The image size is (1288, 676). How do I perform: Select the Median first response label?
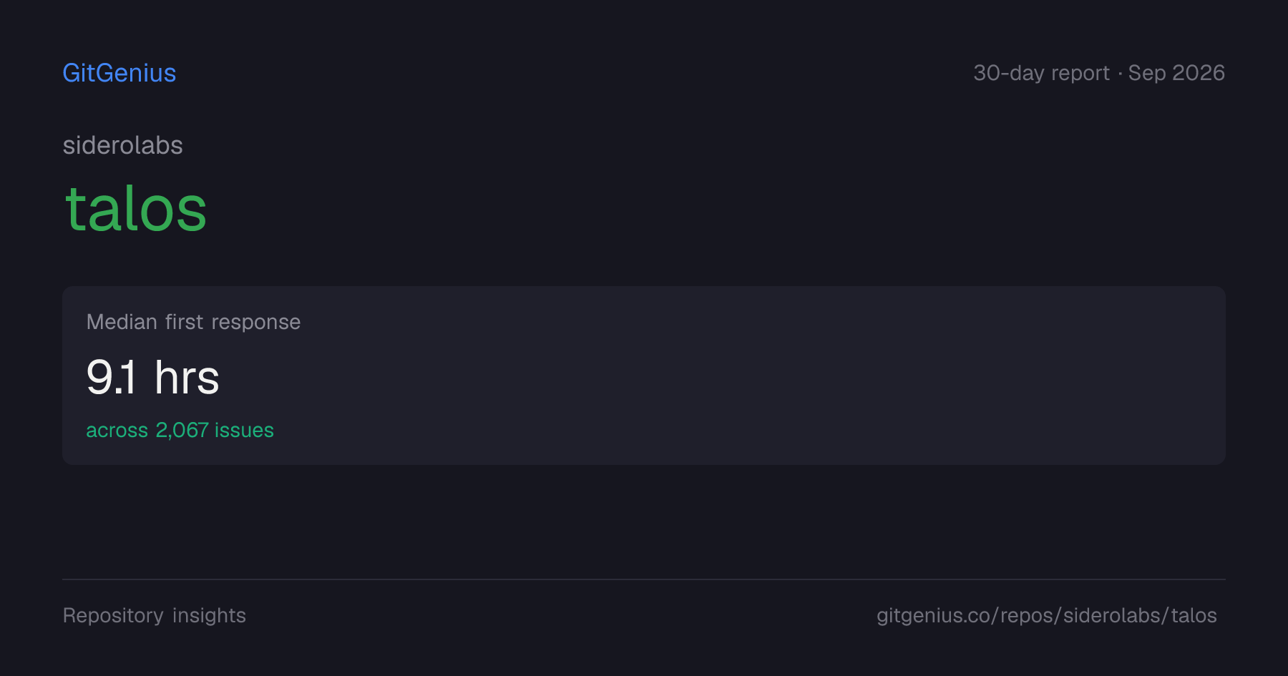click(x=193, y=322)
